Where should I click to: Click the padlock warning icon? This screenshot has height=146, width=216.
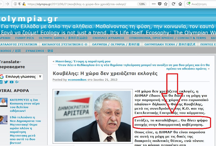click(x=24, y=4)
